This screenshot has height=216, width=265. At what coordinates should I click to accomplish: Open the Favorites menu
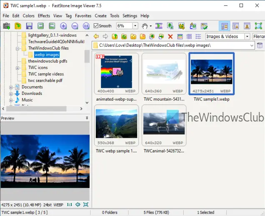(83, 16)
